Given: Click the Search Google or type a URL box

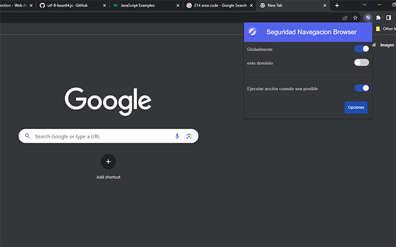Looking at the screenshot, I should click(108, 136).
